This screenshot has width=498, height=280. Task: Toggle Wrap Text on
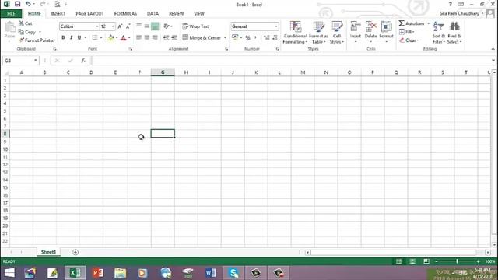coord(195,26)
